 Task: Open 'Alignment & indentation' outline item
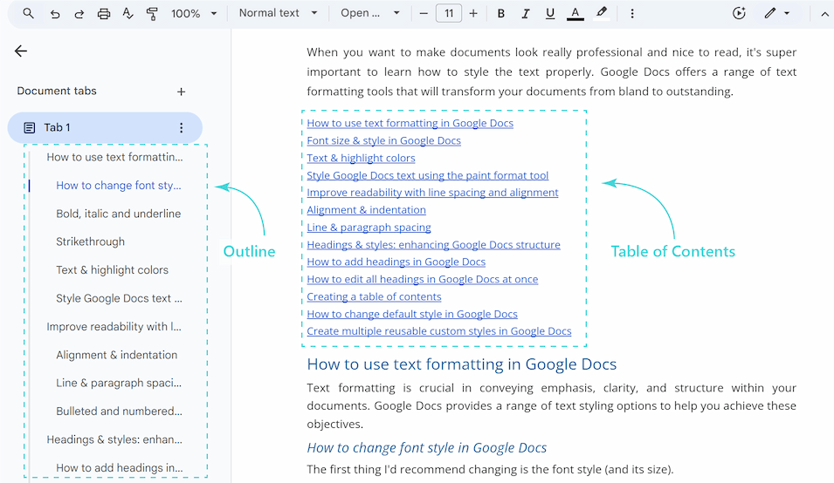click(116, 355)
